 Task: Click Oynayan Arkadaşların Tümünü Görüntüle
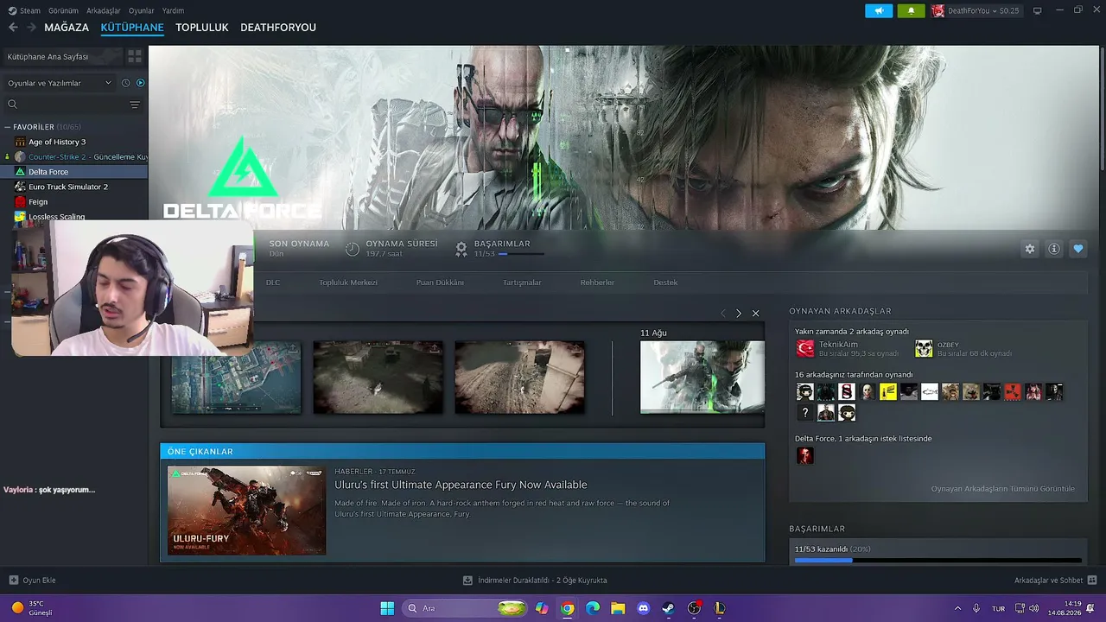coord(1003,489)
